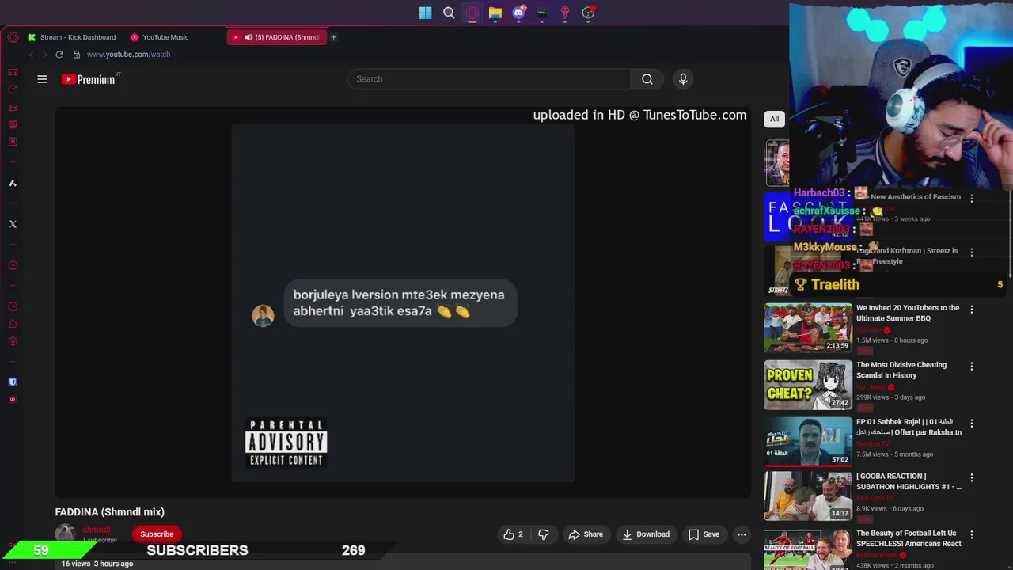Screen dimensions: 1013x570
Task: Download the FADDINA video
Action: [646, 534]
